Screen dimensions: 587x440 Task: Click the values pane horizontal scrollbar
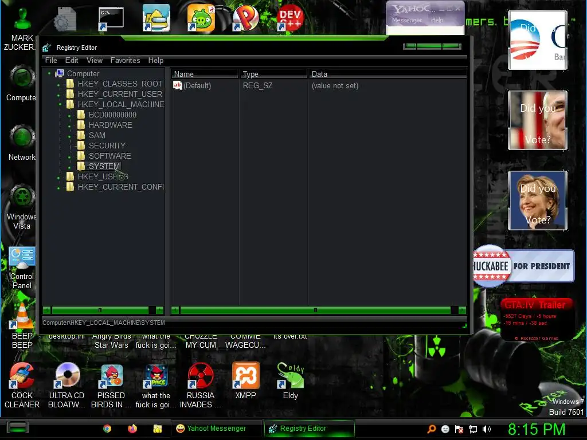[315, 310]
